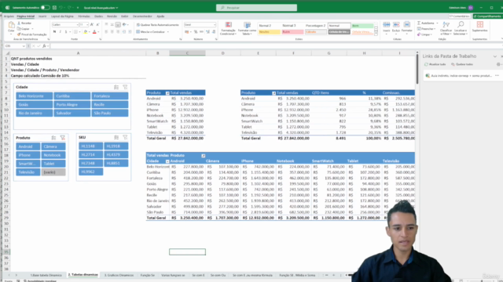Click the Colar (paste) icon
Viewport: 503px width, 282px height.
point(11,26)
